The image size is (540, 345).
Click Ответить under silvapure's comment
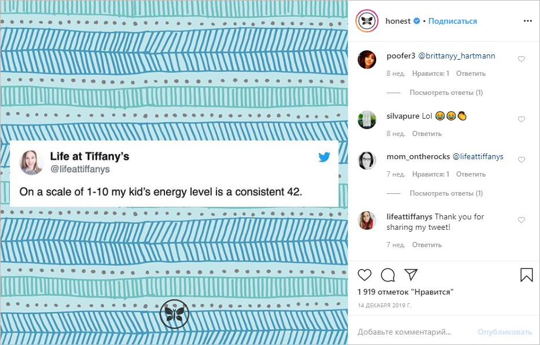pos(427,134)
